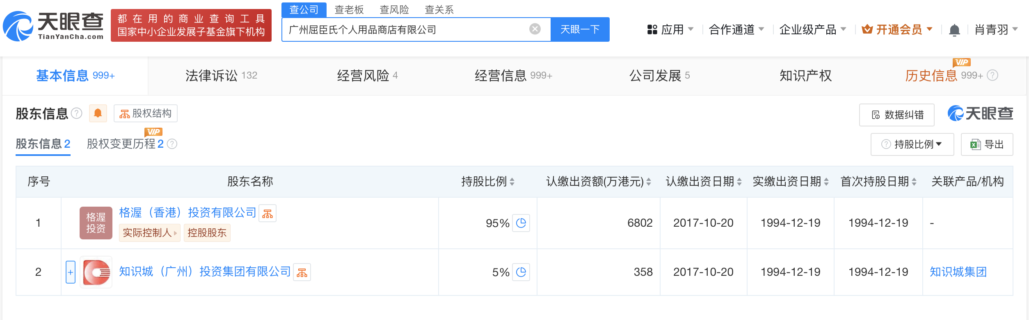This screenshot has height=320, width=1029.
Task: Click the notification bell in header
Action: [954, 30]
